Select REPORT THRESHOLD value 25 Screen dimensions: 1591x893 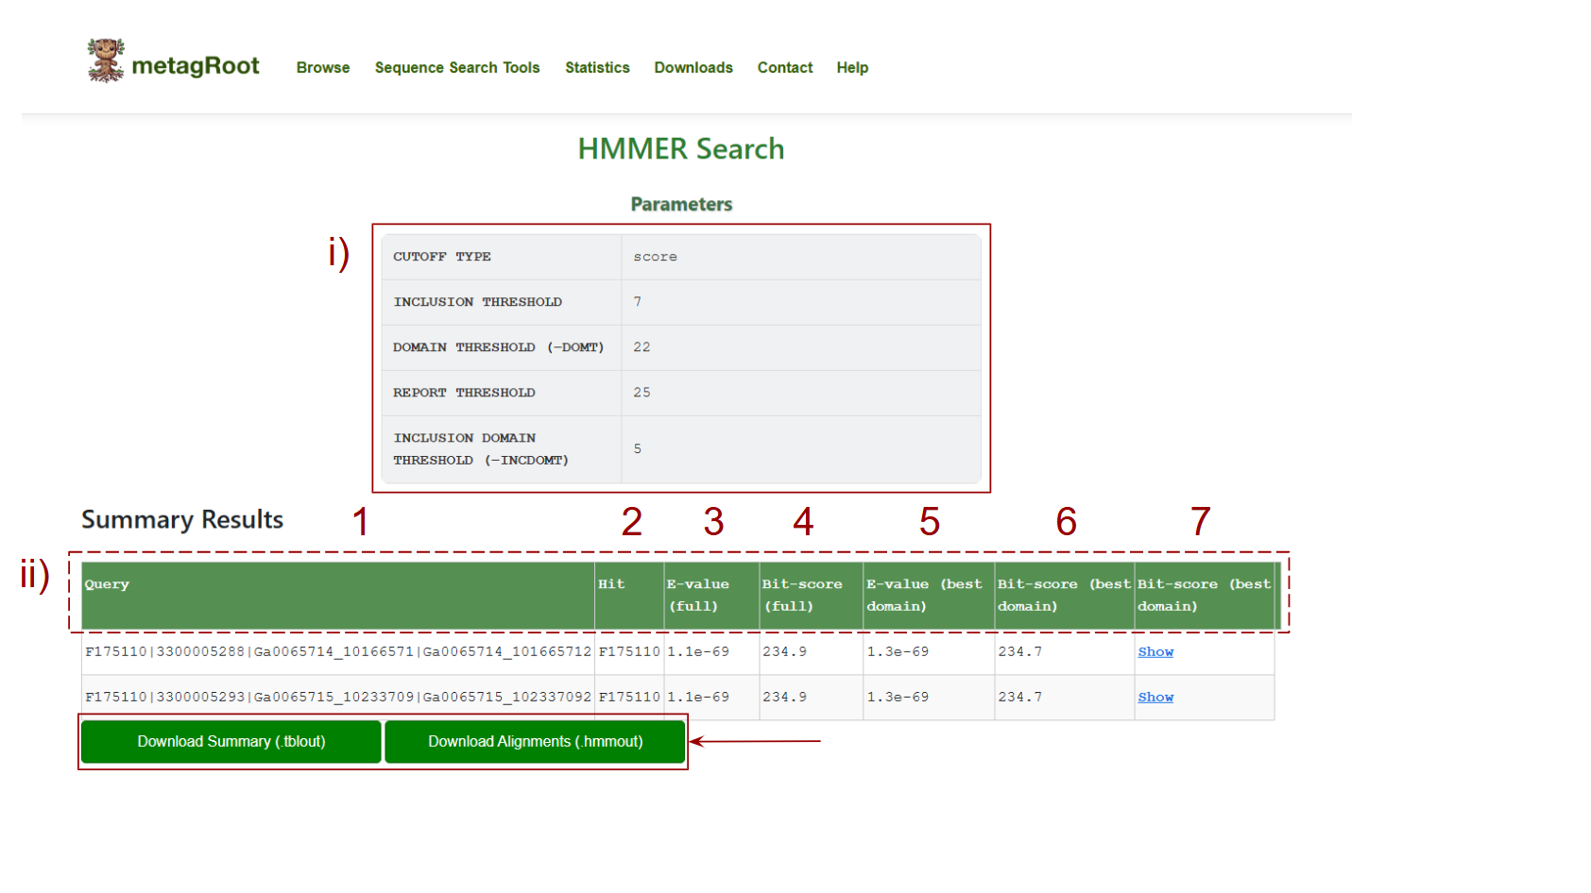pyautogui.click(x=642, y=393)
